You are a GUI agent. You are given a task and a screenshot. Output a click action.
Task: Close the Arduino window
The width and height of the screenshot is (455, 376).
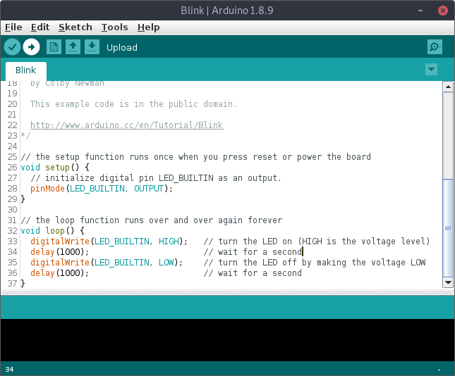442,11
